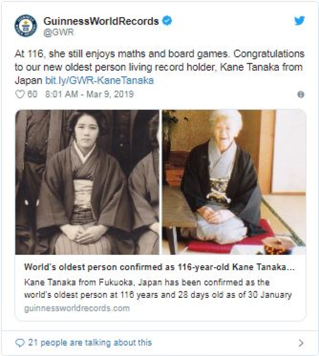Open the World's oldest person confirmed headline
The width and height of the screenshot is (319, 356).
pyautogui.click(x=159, y=267)
